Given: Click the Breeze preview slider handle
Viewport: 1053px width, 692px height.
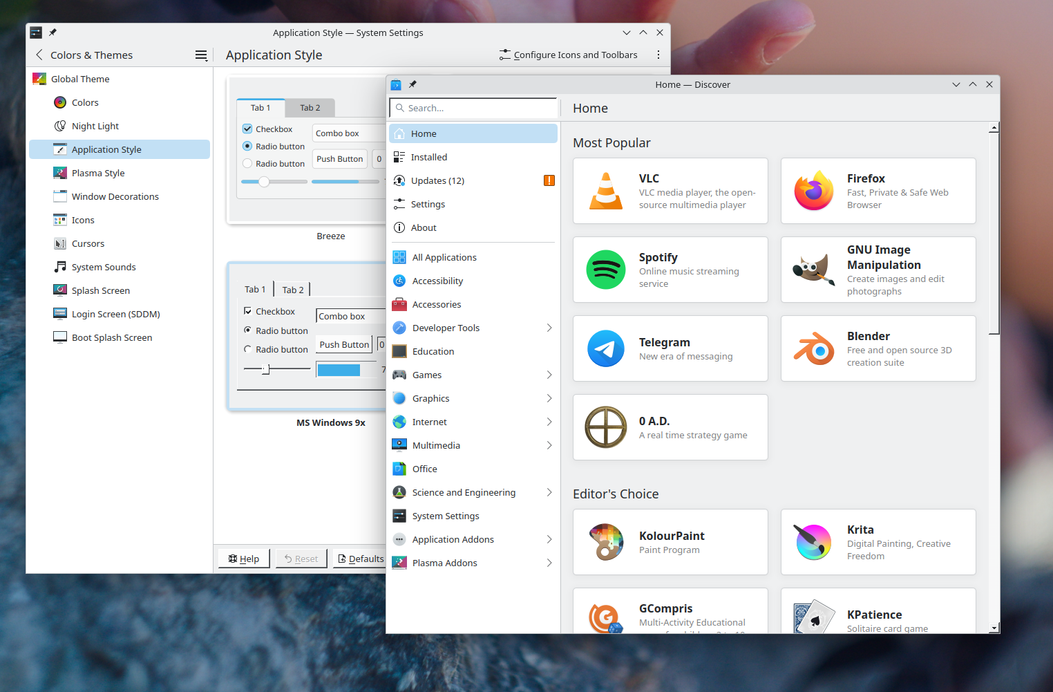Looking at the screenshot, I should [x=264, y=182].
